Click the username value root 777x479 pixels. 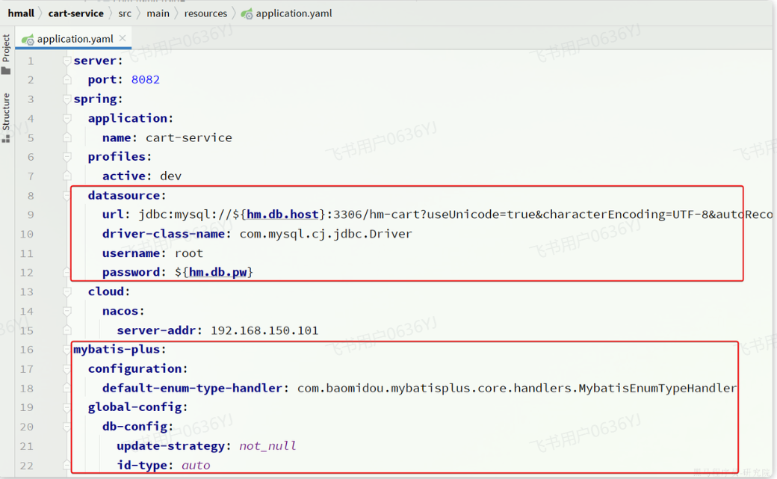coord(189,253)
